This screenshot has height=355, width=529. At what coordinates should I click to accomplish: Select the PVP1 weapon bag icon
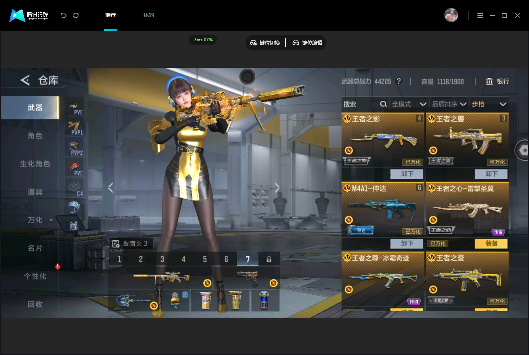point(74,128)
